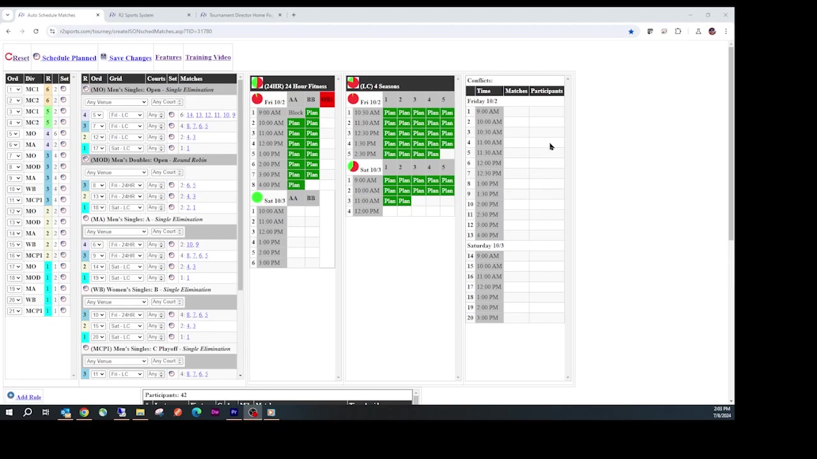
Task: Click the Save Changes disk icon
Action: point(103,57)
